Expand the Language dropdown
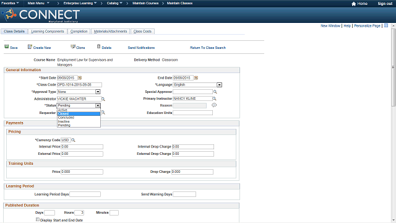The width and height of the screenshot is (396, 223). coord(219,85)
